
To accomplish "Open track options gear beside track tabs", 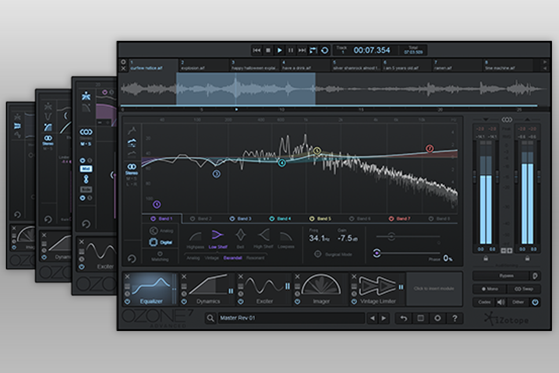I will (123, 62).
